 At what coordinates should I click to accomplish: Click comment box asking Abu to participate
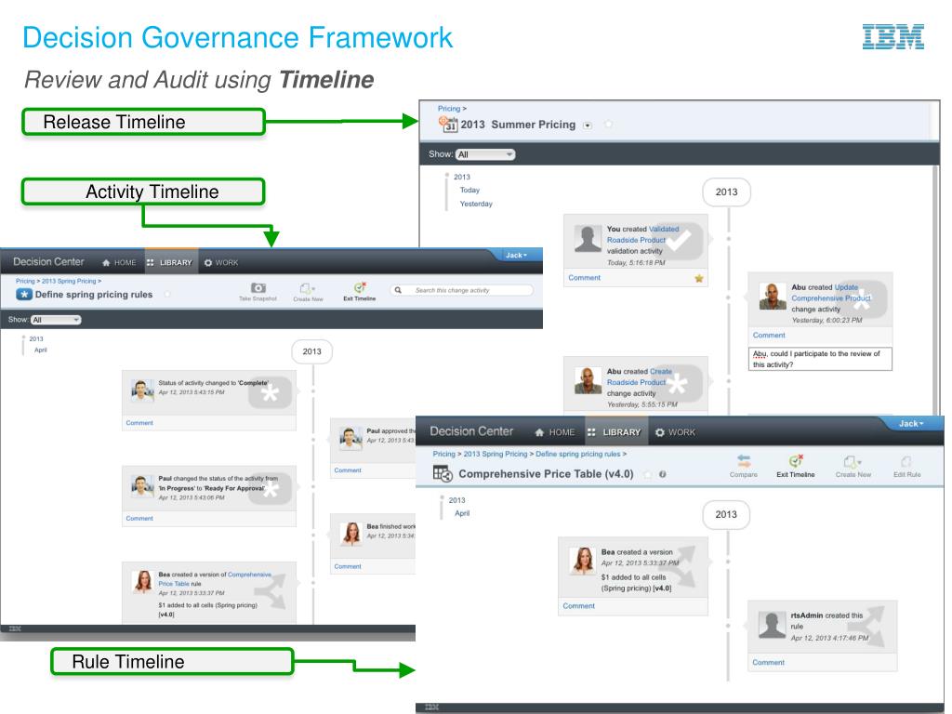point(820,359)
